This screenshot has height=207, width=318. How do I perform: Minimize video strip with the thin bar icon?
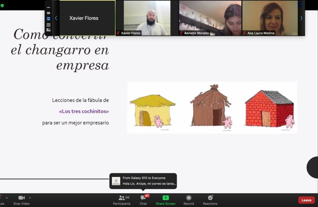[x=48, y=8]
